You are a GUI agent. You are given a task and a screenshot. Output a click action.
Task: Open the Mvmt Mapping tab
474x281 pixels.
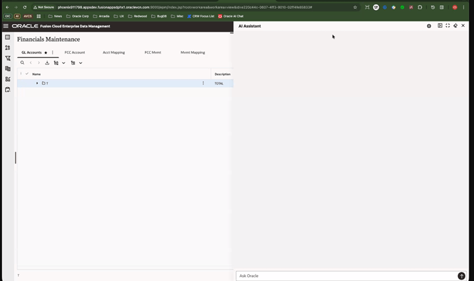193,52
